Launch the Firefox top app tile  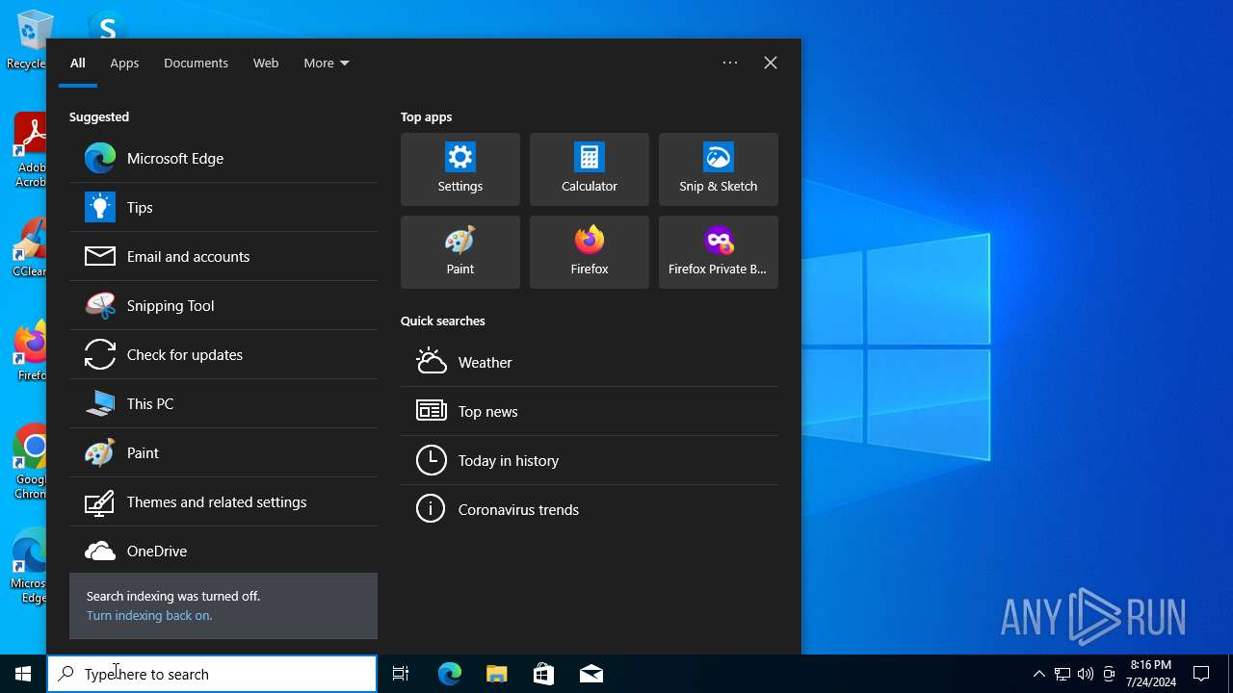coord(590,252)
